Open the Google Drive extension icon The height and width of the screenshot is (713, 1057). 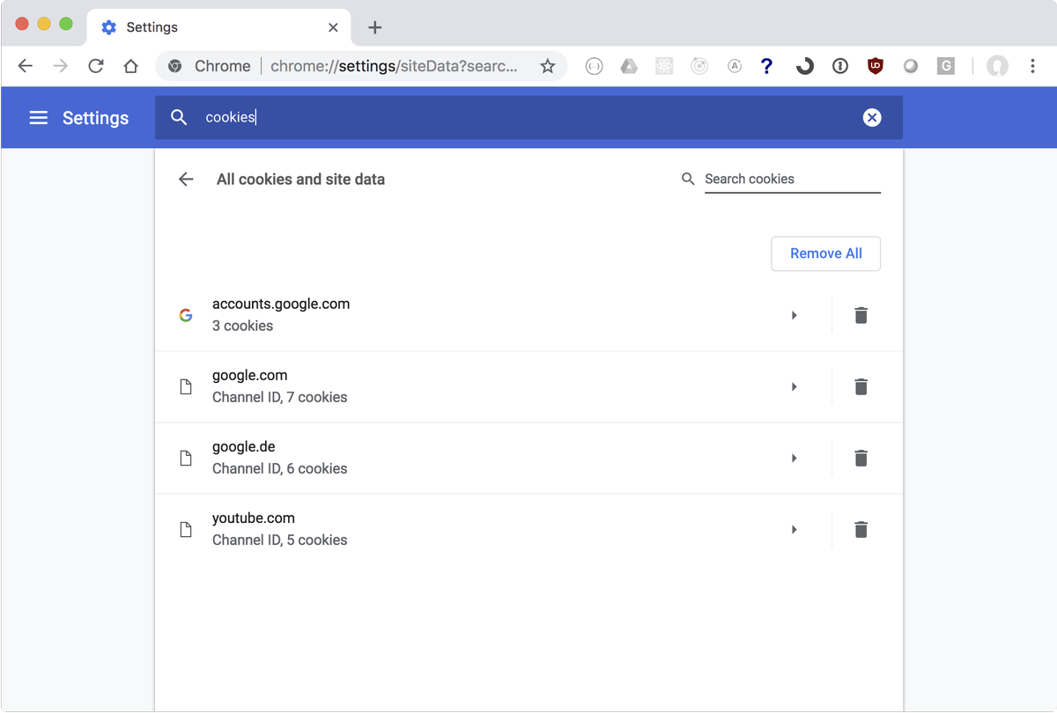(x=629, y=66)
